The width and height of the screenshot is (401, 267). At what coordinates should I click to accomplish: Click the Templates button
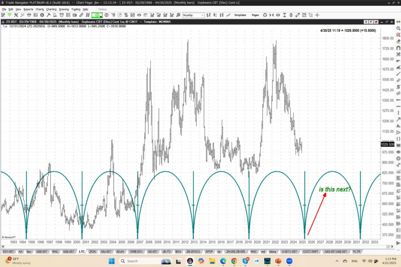click(240, 15)
